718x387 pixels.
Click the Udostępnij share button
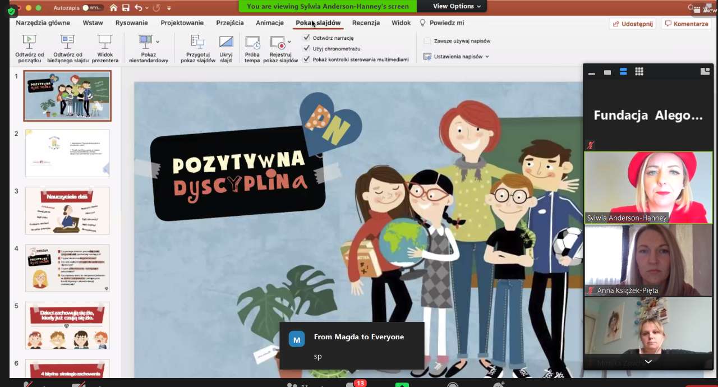633,24
